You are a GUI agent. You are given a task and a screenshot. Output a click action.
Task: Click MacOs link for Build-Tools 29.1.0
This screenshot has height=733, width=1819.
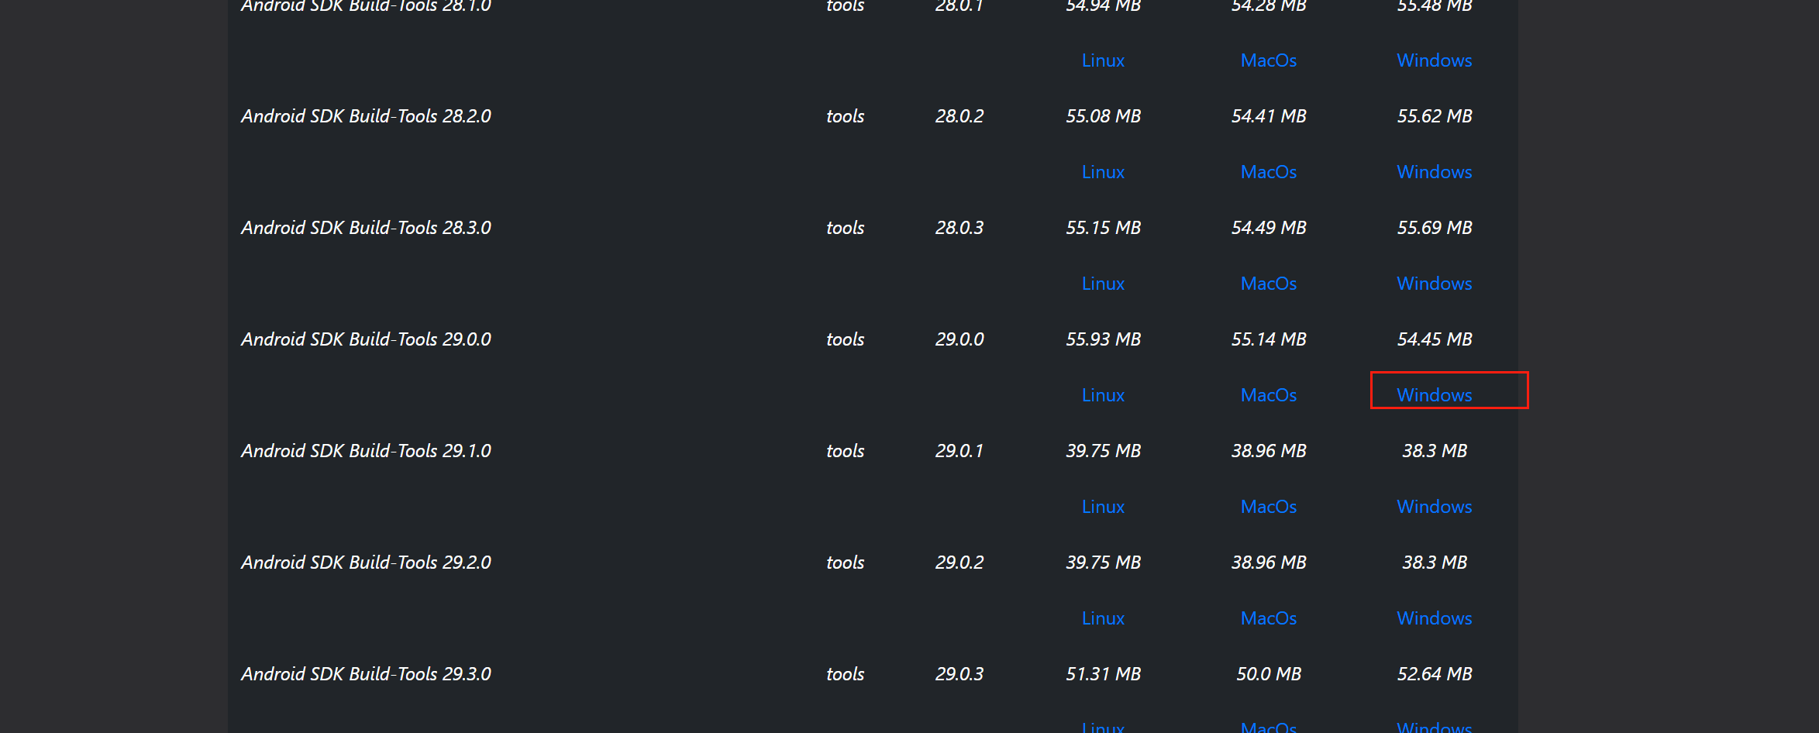coord(1268,507)
